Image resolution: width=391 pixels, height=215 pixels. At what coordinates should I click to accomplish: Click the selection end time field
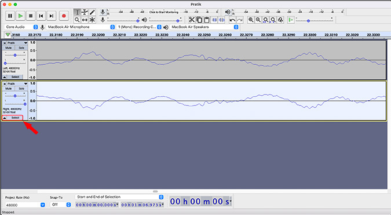tap(142, 205)
